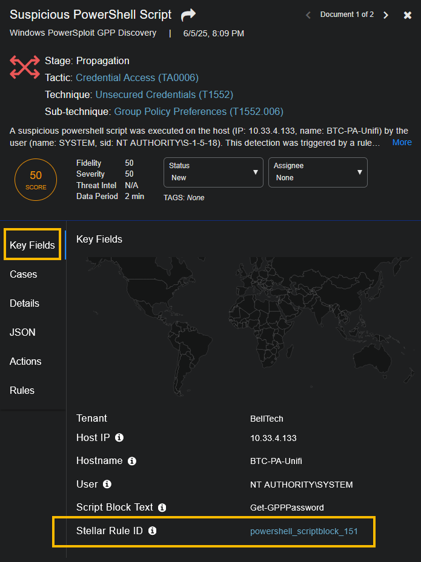Click the info icon next to User

point(107,484)
